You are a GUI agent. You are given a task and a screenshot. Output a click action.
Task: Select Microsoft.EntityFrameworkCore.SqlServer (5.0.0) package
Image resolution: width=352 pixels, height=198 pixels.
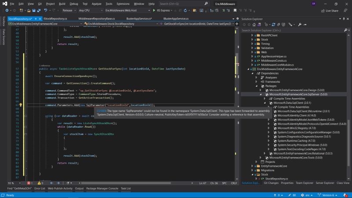[298, 94]
